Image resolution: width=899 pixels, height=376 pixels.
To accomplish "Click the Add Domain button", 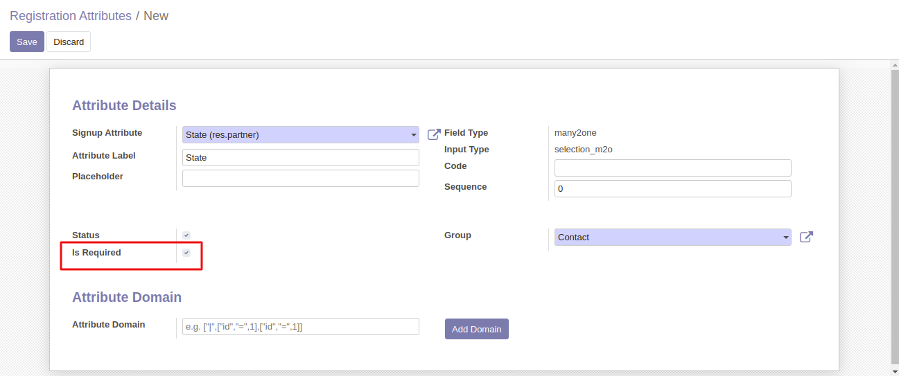I will point(476,329).
